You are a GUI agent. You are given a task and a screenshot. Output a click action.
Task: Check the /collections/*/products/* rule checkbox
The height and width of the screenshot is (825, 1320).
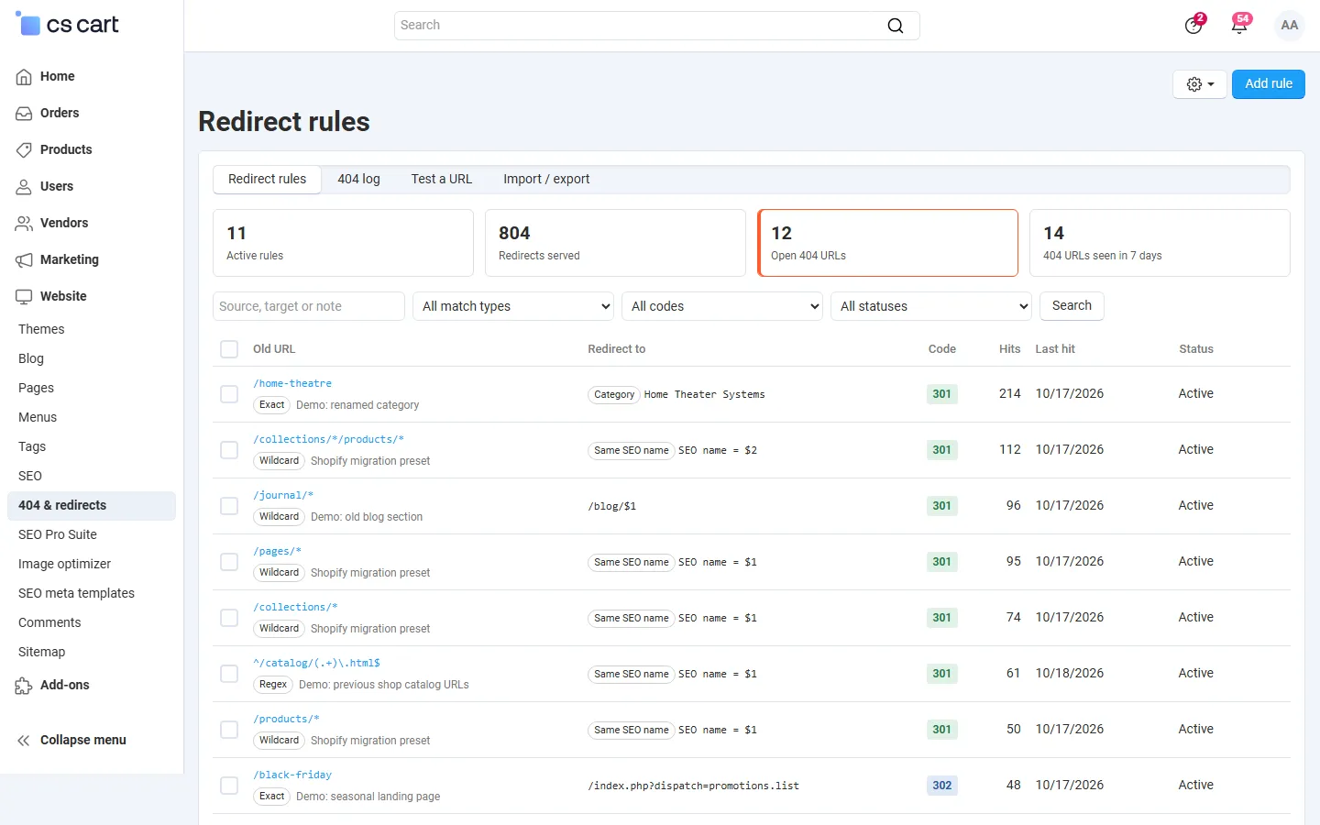[x=229, y=450]
